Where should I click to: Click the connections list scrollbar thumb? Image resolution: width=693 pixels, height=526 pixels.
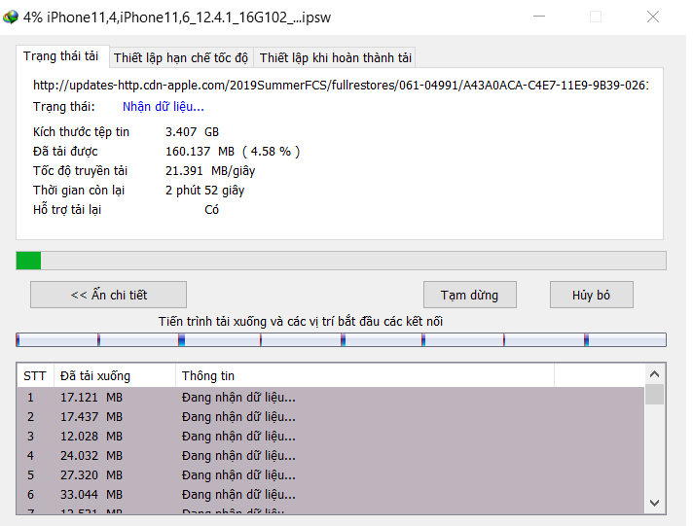[x=654, y=395]
